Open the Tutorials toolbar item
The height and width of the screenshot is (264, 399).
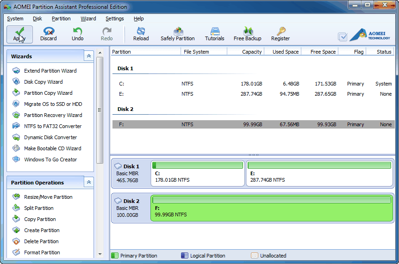(x=214, y=34)
